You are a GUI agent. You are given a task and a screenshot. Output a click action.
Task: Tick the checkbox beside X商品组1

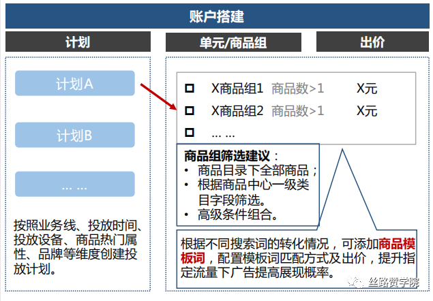coord(190,89)
